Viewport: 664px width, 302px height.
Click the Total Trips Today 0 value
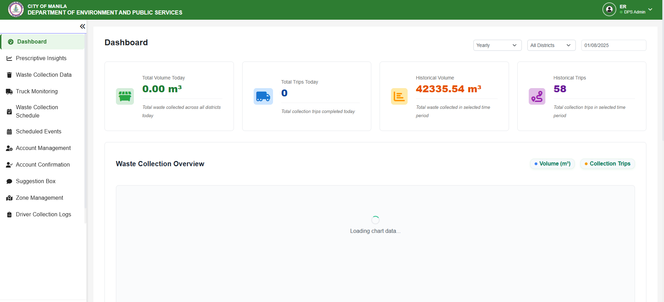(x=284, y=93)
